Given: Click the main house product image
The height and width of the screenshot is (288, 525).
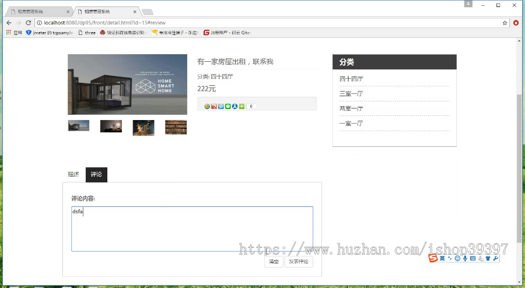Looking at the screenshot, I should click(128, 85).
